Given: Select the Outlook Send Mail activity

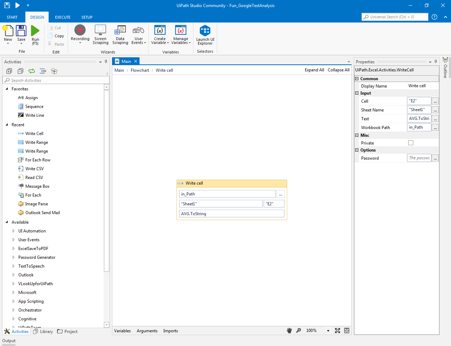Looking at the screenshot, I should pos(39,213).
